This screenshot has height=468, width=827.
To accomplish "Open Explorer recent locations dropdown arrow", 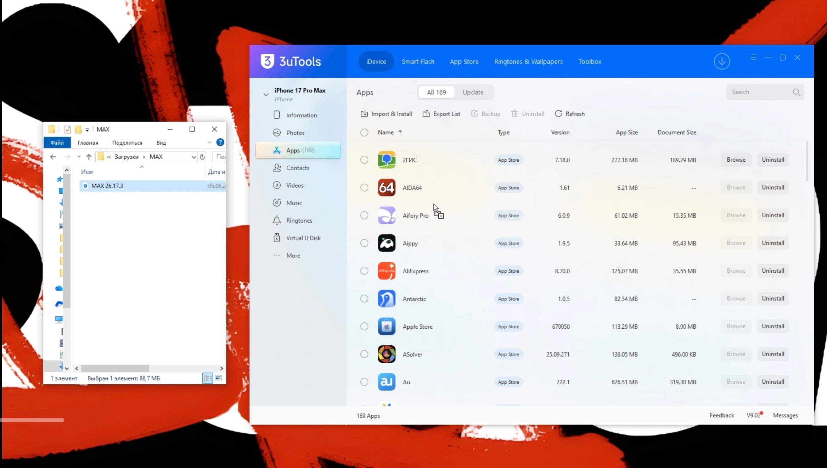I will (79, 157).
